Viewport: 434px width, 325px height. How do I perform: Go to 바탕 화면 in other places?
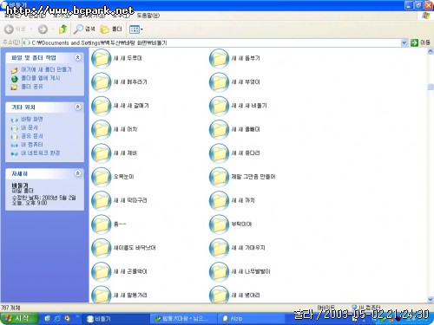tap(32, 119)
